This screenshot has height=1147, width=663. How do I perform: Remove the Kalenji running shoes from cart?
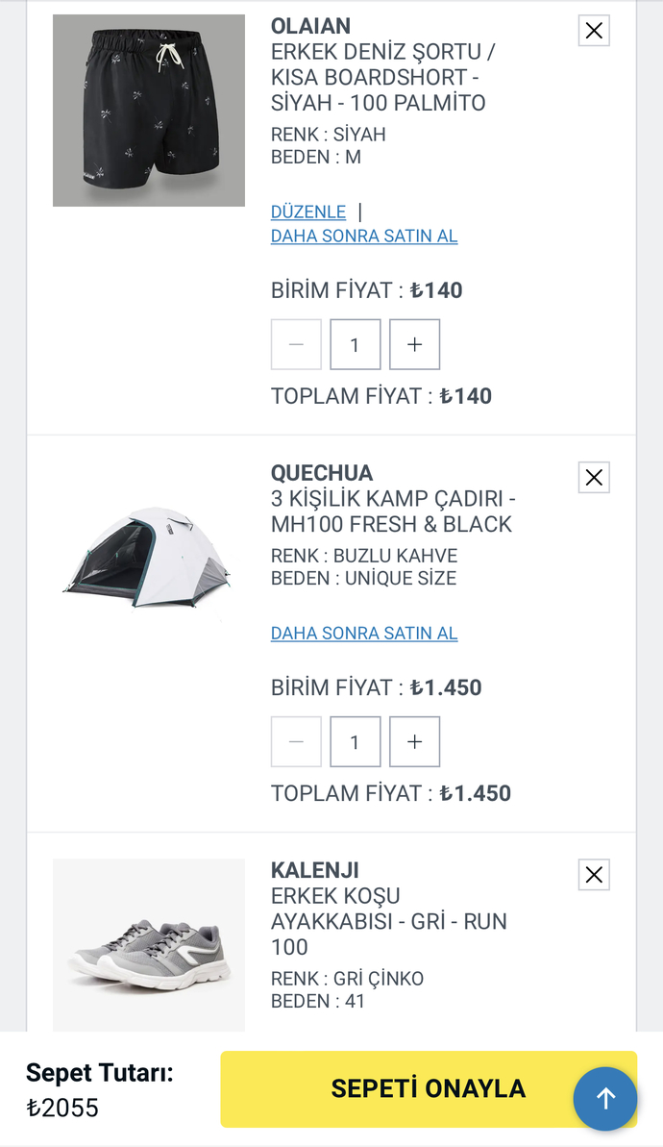[x=594, y=875]
